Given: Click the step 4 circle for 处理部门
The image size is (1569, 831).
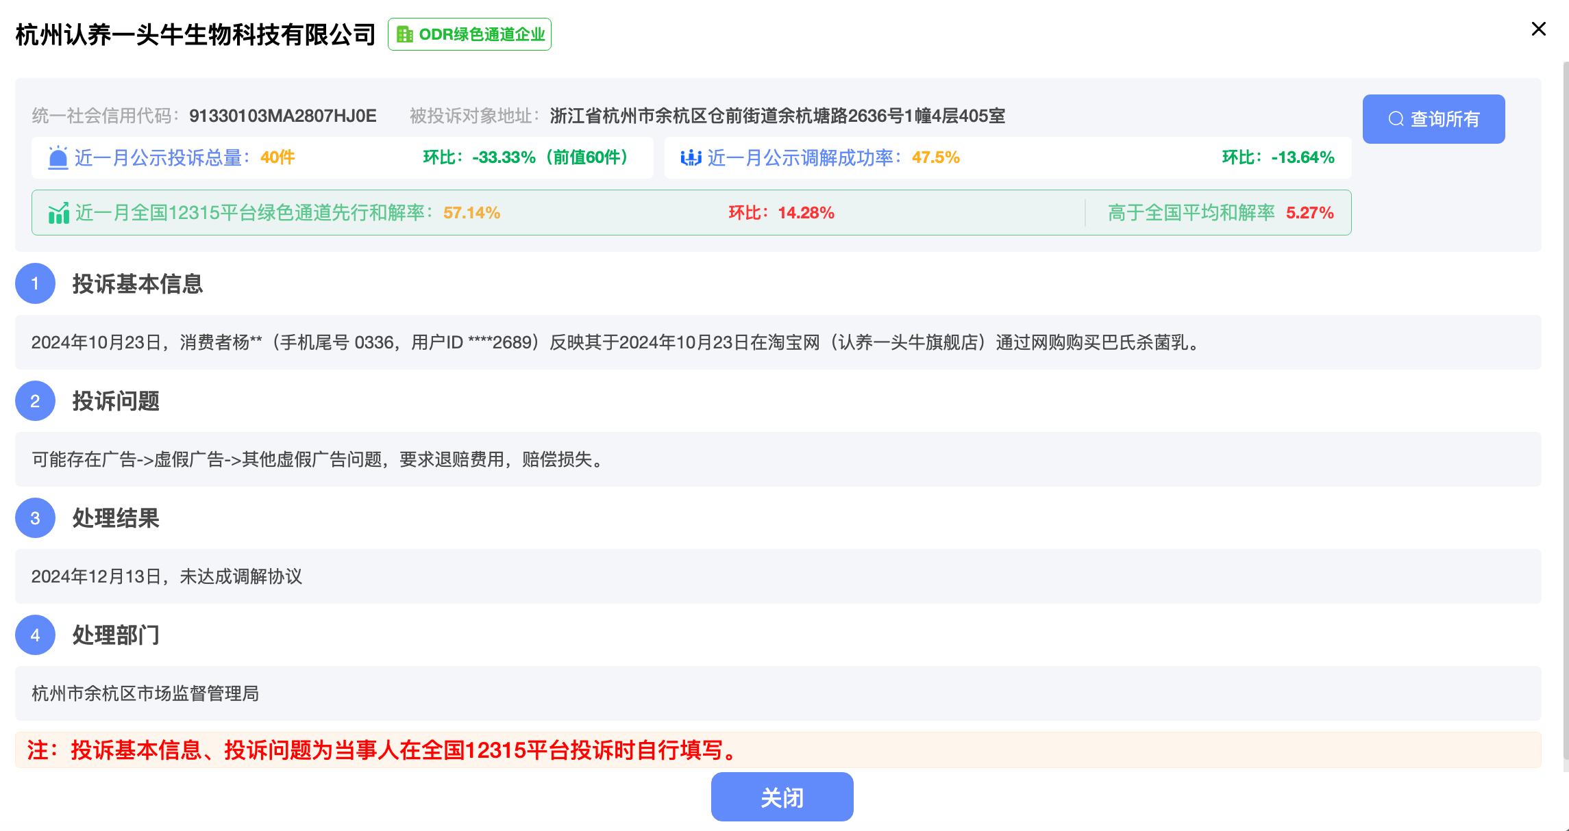Looking at the screenshot, I should tap(35, 635).
